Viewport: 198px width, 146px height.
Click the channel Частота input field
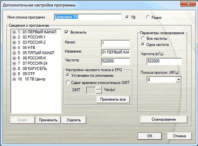point(116,61)
